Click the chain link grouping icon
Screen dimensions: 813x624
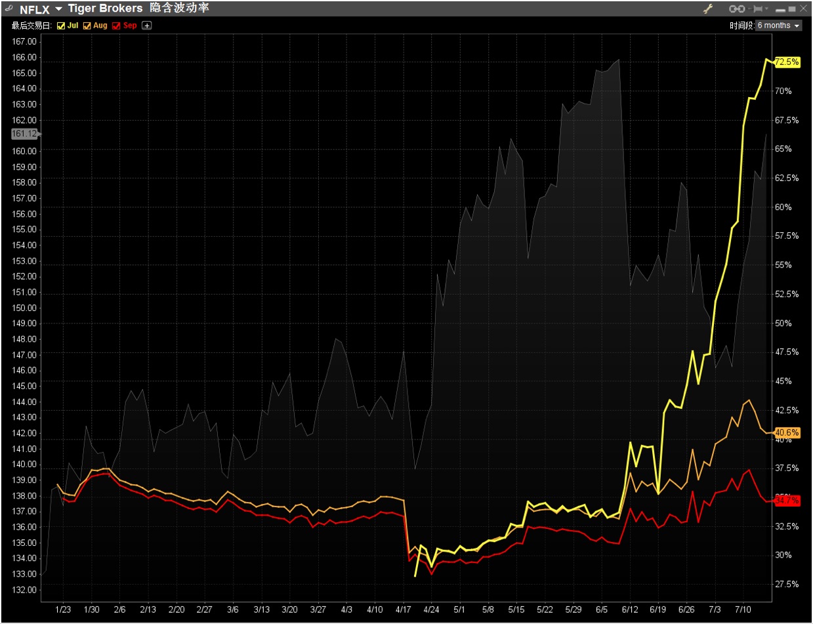737,9
